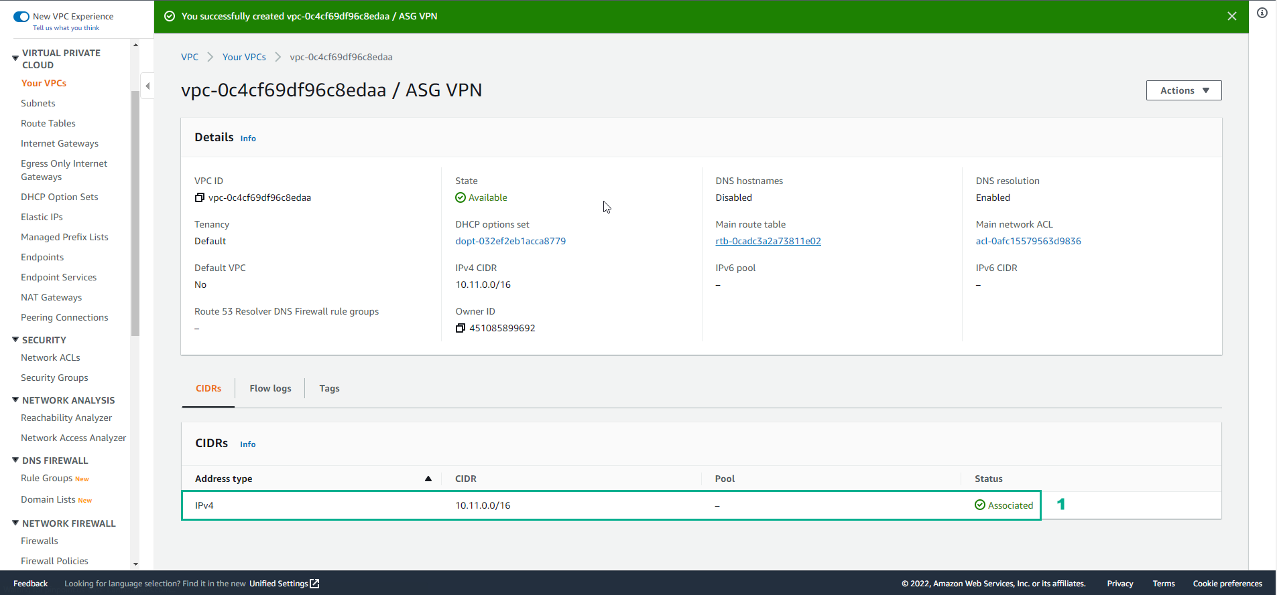The height and width of the screenshot is (595, 1277).
Task: Click the sidebar scrollbar thumb
Action: click(135, 213)
